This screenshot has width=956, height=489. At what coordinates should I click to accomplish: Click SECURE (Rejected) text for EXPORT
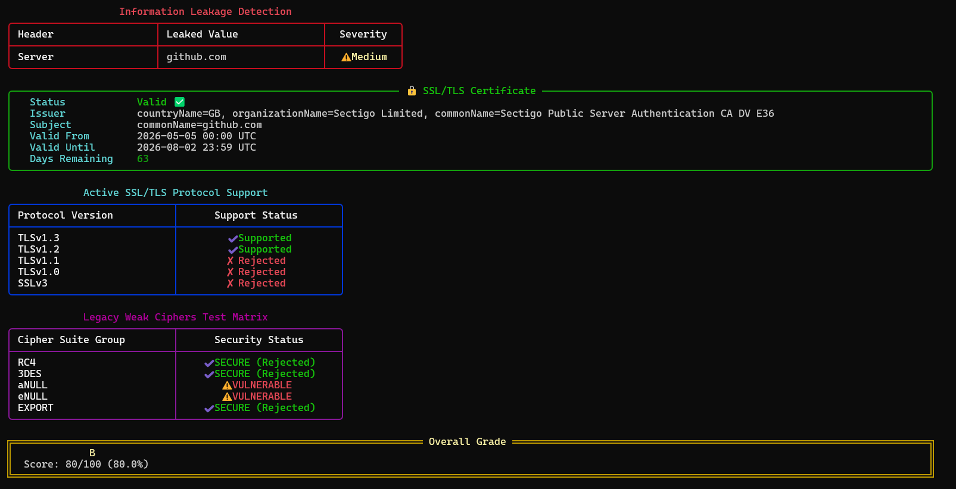point(265,407)
